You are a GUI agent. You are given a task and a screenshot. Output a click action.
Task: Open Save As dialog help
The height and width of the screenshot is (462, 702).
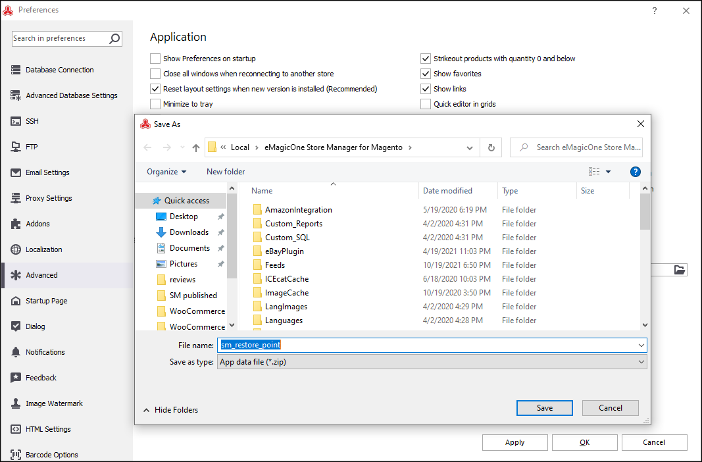635,172
